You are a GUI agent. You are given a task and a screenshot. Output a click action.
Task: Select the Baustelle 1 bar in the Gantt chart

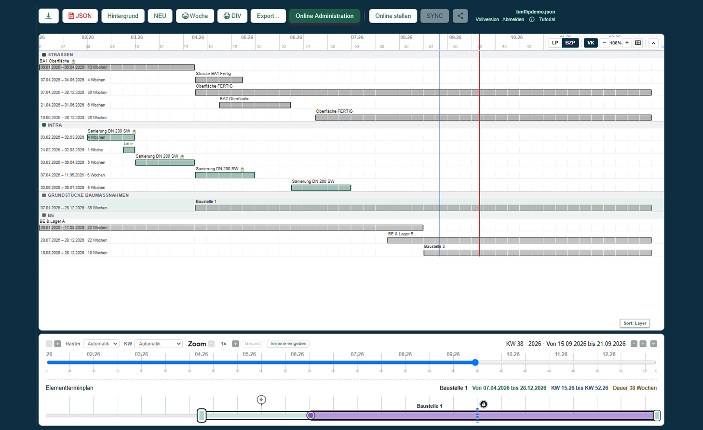[423, 208]
